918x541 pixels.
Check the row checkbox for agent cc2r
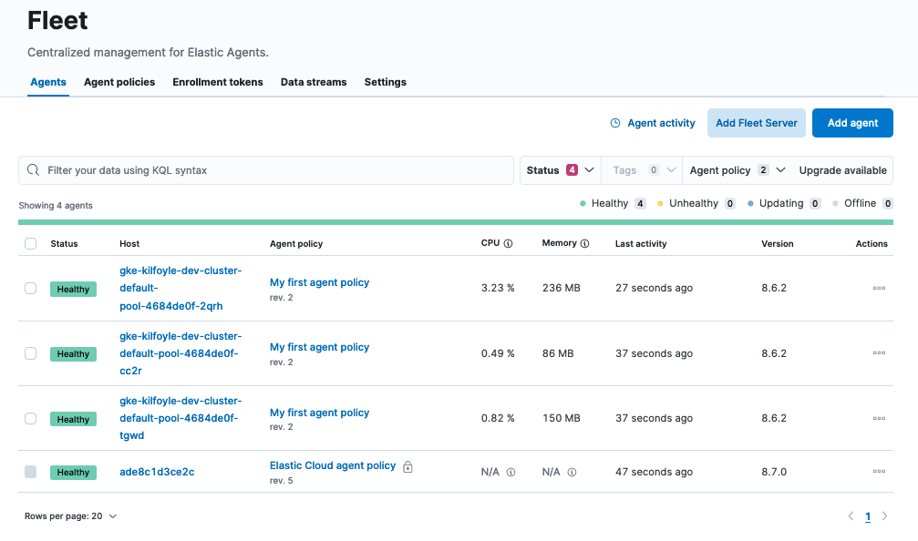(x=30, y=353)
